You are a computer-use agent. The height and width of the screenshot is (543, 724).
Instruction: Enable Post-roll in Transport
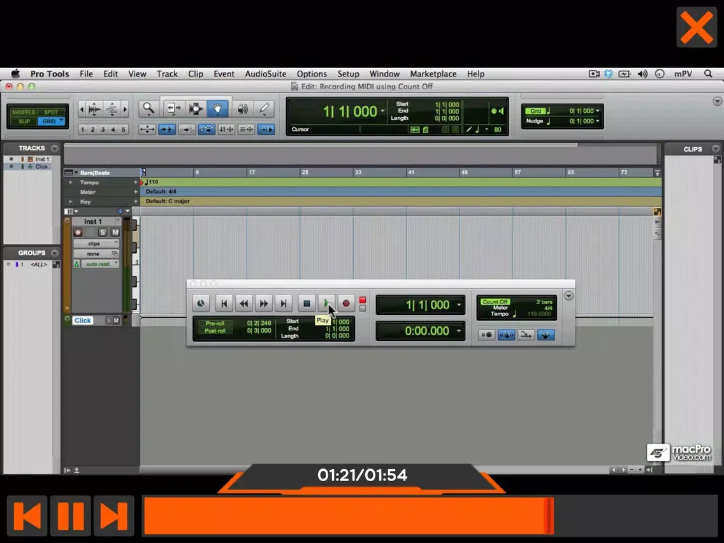point(215,331)
